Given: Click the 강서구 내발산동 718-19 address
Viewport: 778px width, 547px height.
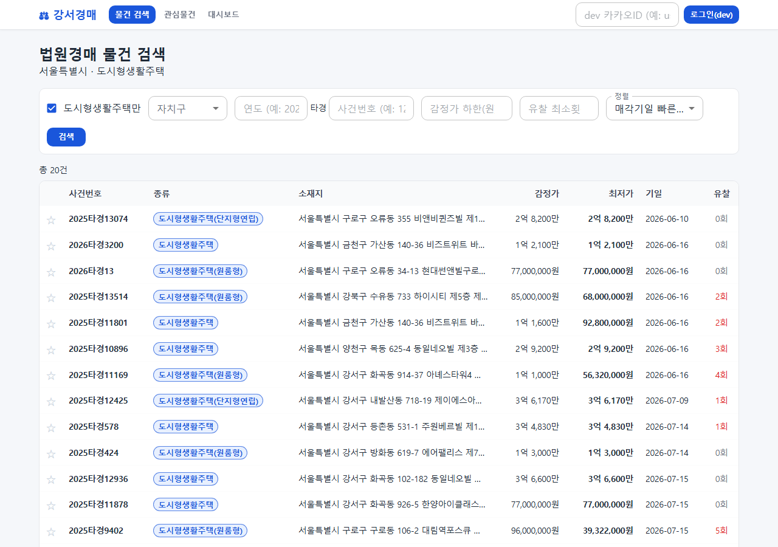Looking at the screenshot, I should pos(391,401).
